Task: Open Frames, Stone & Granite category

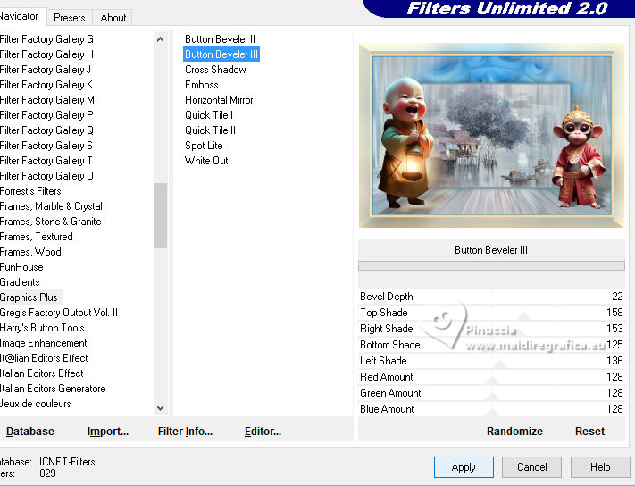Action: tap(51, 222)
